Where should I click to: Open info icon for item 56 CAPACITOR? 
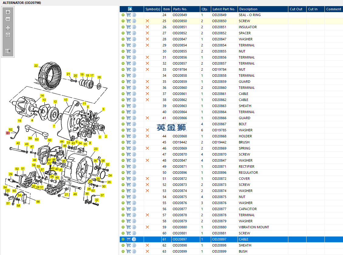(134, 209)
